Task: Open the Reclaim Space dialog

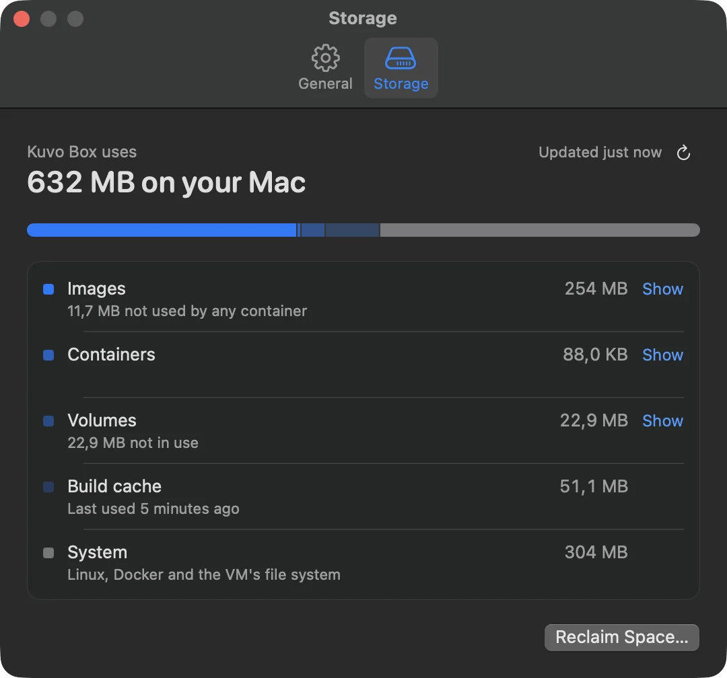Action: click(x=622, y=637)
